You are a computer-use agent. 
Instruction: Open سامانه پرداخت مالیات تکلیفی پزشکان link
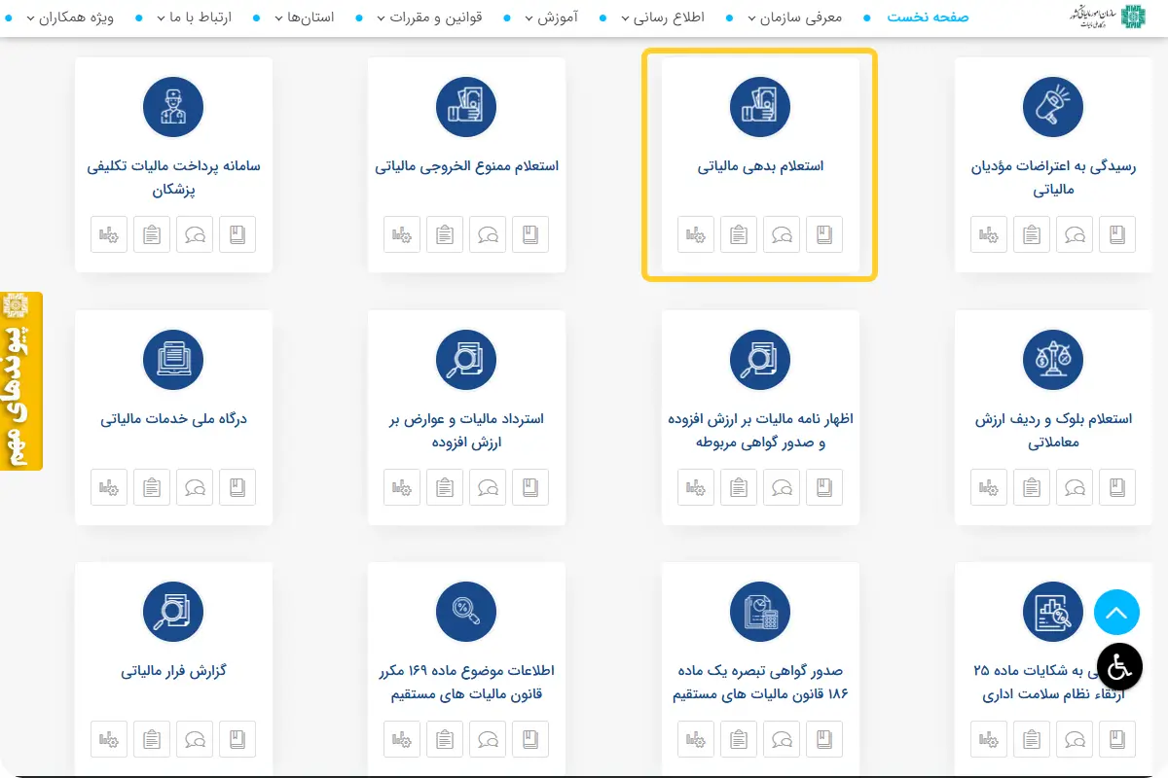coord(173,177)
